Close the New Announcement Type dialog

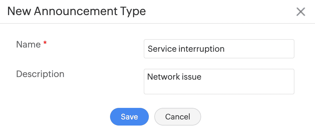pos(301,12)
